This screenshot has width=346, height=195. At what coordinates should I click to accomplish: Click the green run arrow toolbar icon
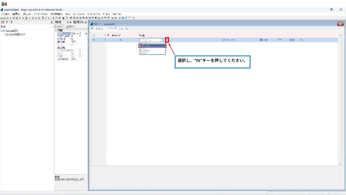[11, 18]
